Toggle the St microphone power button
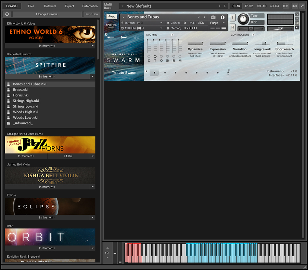The image size is (308, 270). pos(168,56)
